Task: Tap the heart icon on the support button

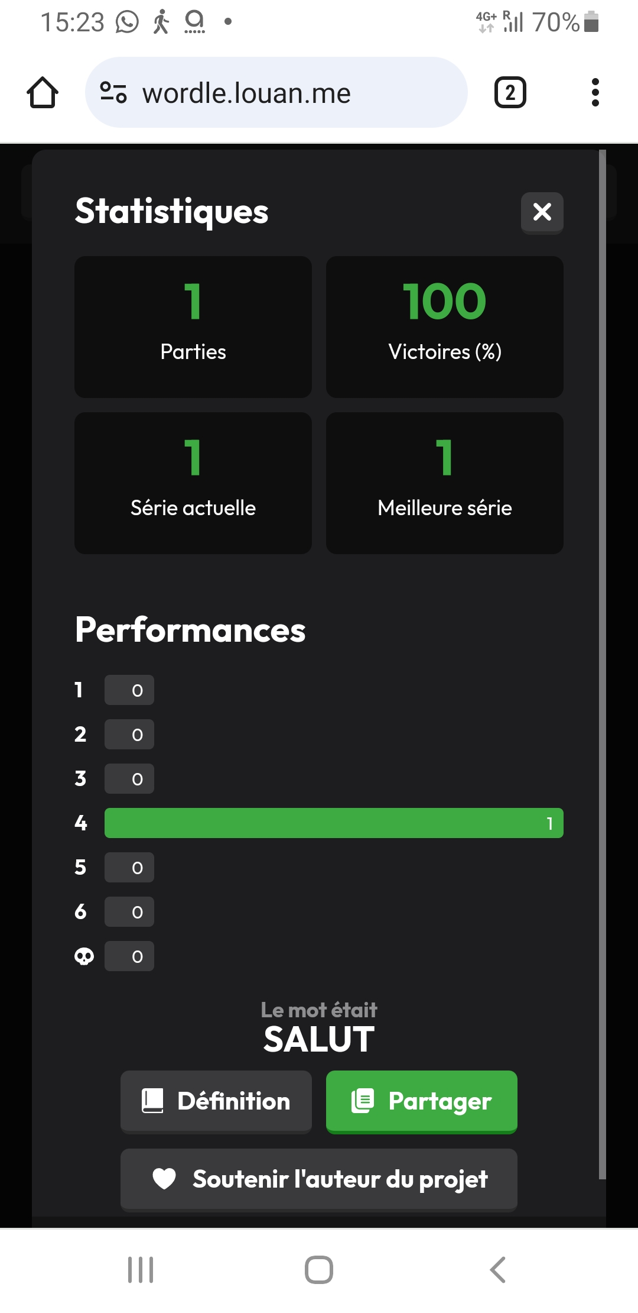Action: click(164, 1179)
